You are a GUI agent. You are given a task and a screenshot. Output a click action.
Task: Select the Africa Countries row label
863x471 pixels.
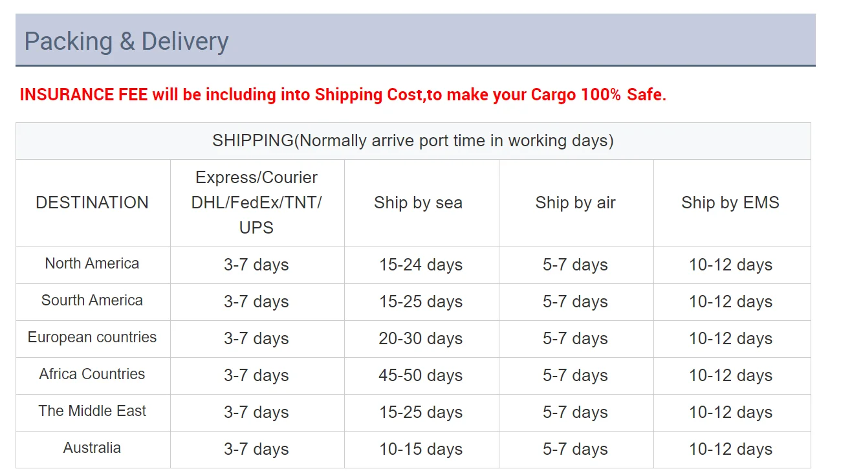pyautogui.click(x=93, y=375)
